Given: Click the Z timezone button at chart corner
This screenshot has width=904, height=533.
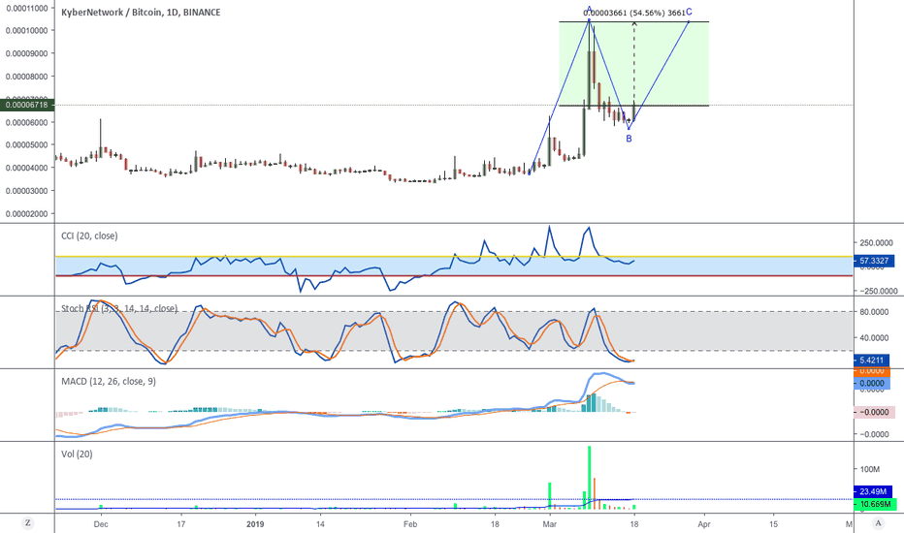Looking at the screenshot, I should (28, 523).
